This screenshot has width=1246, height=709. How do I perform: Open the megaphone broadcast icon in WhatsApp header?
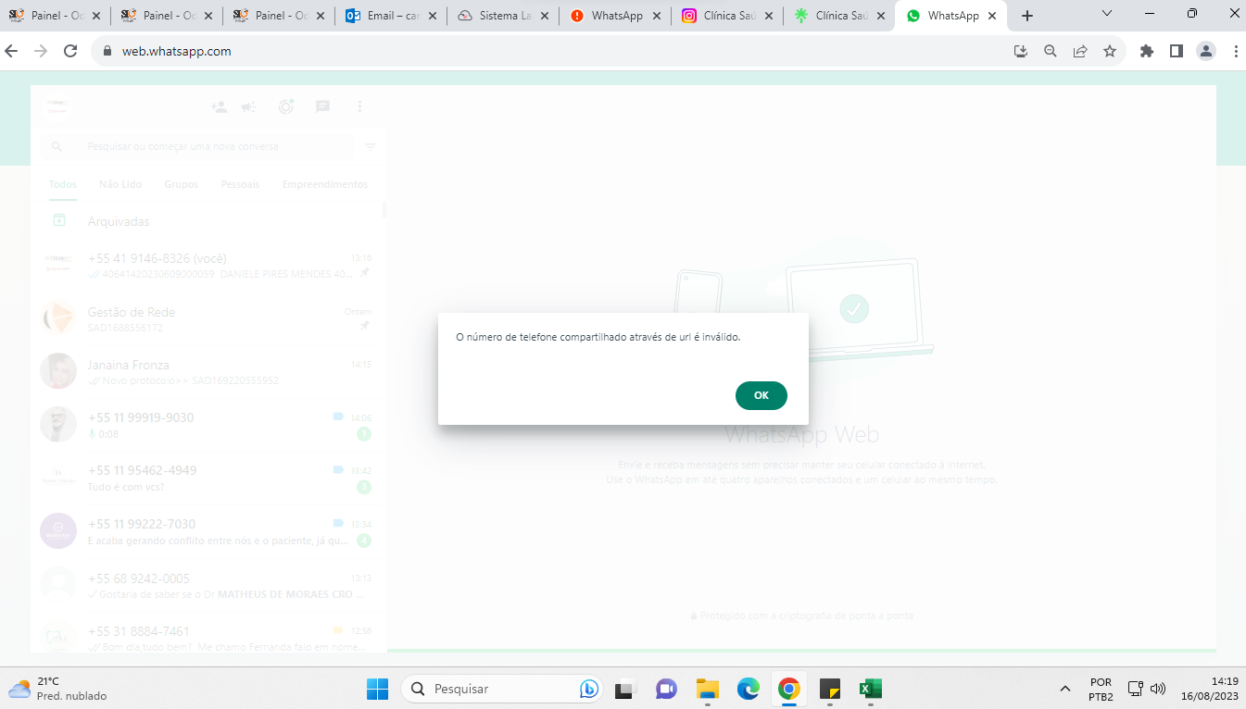click(248, 106)
